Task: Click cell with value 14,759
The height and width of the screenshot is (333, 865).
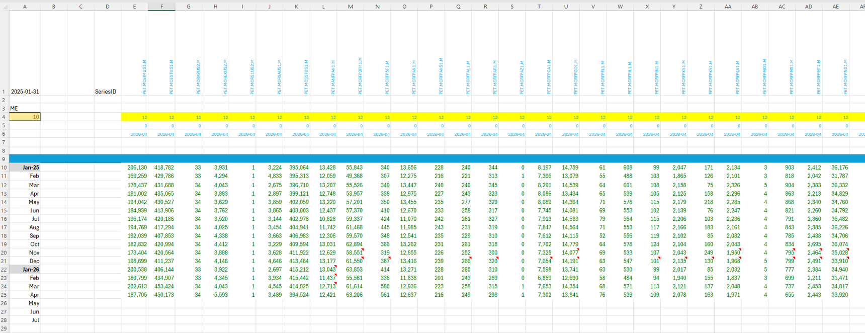Action: pyautogui.click(x=566, y=168)
